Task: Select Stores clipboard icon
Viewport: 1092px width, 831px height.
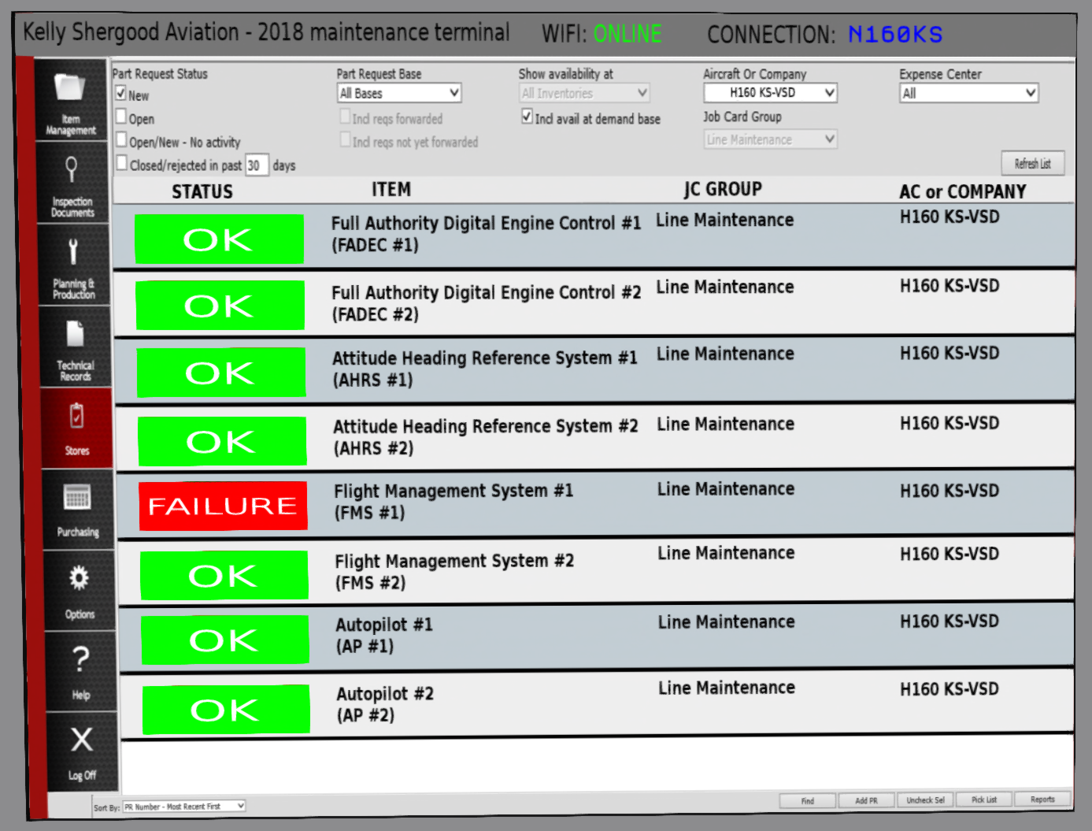Action: 76,416
